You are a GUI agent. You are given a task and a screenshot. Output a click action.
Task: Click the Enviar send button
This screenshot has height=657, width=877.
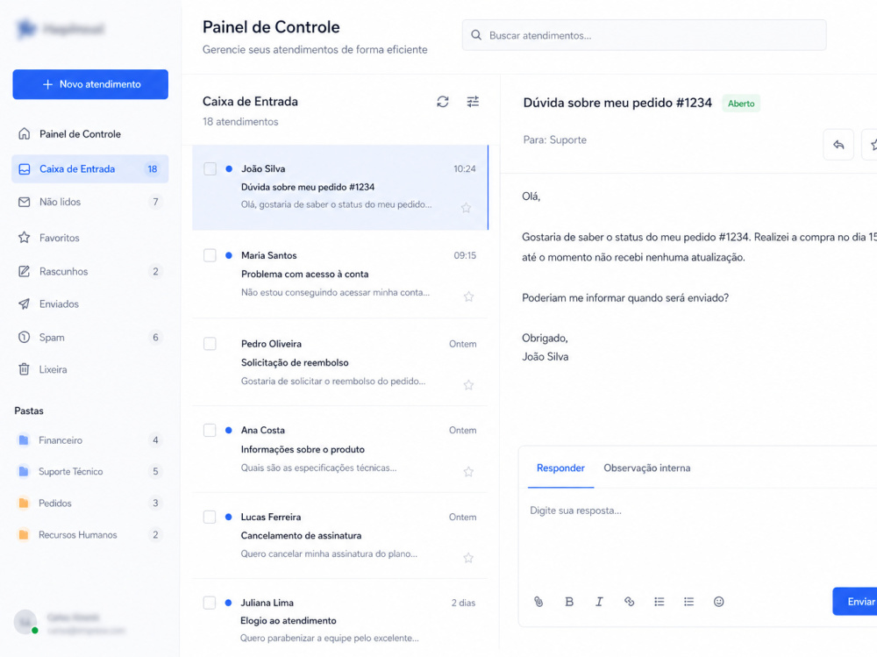pos(856,602)
